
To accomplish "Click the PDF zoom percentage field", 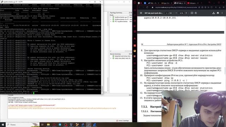I will 181,13.
